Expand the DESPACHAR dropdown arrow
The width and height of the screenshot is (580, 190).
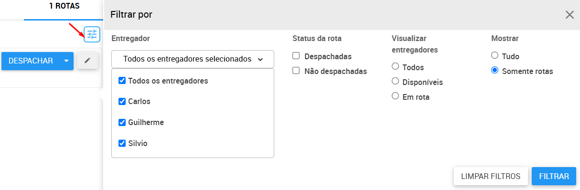pyautogui.click(x=66, y=61)
